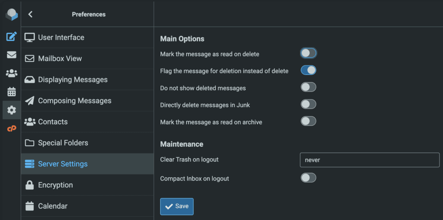This screenshot has width=443, height=220.
Task: Click the Main Options heading
Action: 182,39
